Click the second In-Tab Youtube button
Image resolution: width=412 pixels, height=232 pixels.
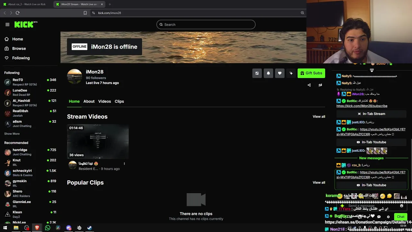(371, 185)
